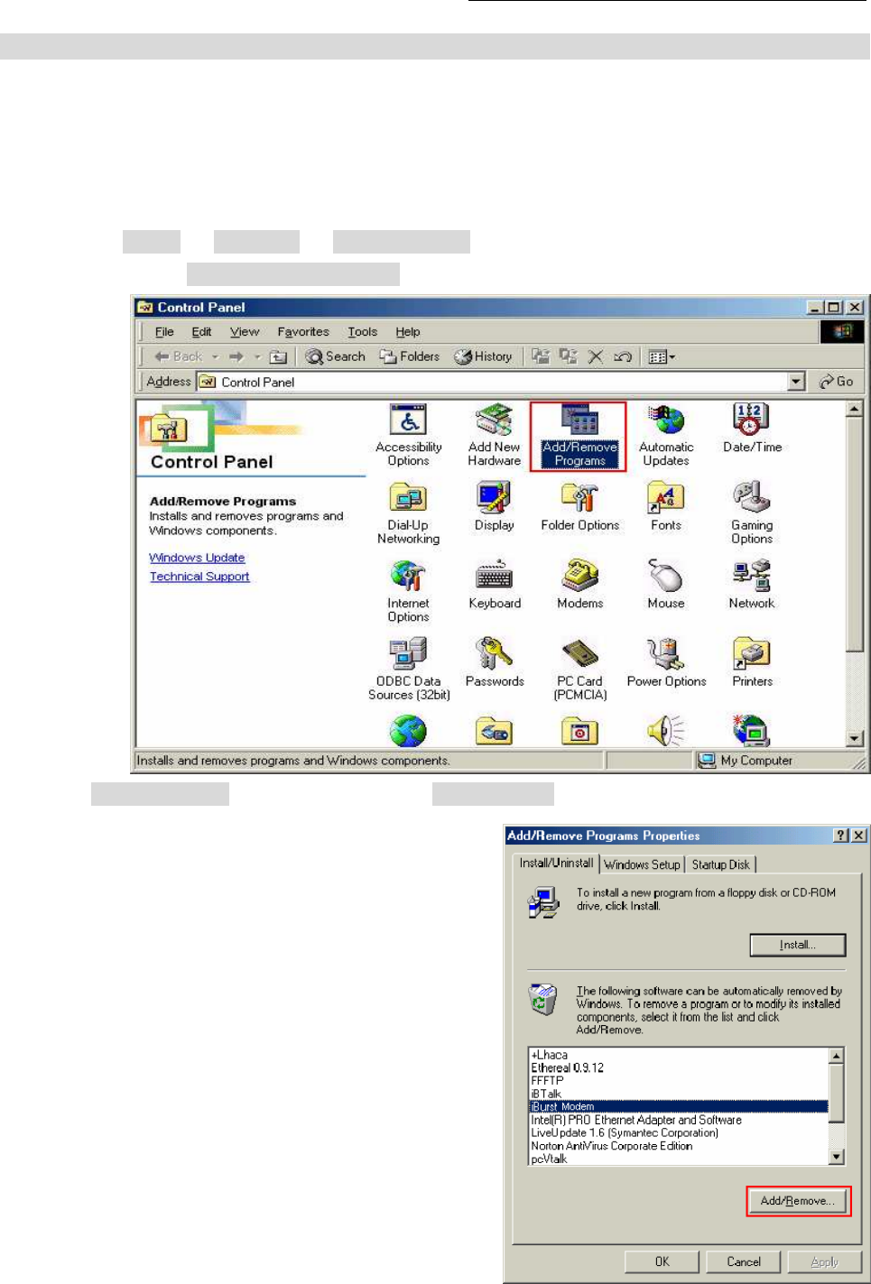The image size is (871, 1284).
Task: Switch to the Startup Disk tab
Action: pyautogui.click(x=720, y=864)
